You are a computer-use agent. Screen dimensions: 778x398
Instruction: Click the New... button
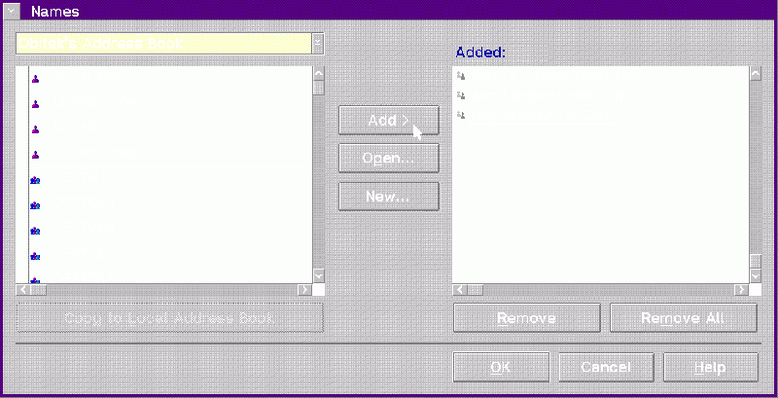(x=388, y=196)
